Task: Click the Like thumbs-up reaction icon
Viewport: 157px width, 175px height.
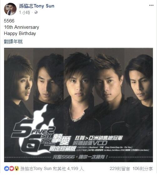Action: pos(6,168)
